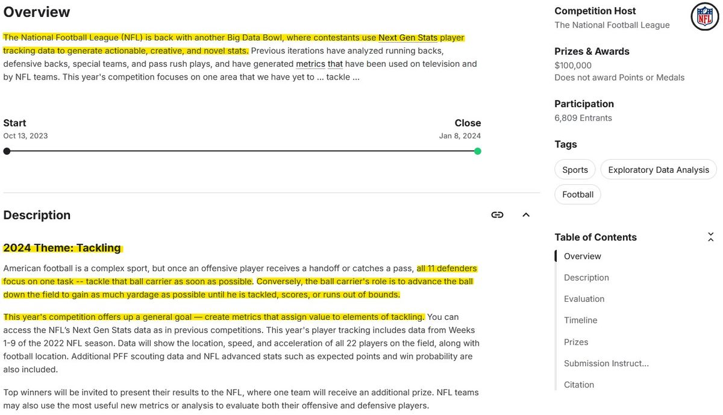Click the $100,000 prize amount

click(x=573, y=65)
